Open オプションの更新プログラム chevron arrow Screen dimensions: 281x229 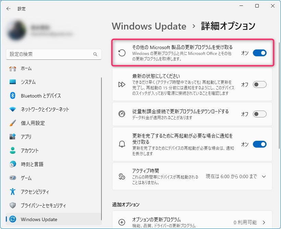click(x=264, y=222)
